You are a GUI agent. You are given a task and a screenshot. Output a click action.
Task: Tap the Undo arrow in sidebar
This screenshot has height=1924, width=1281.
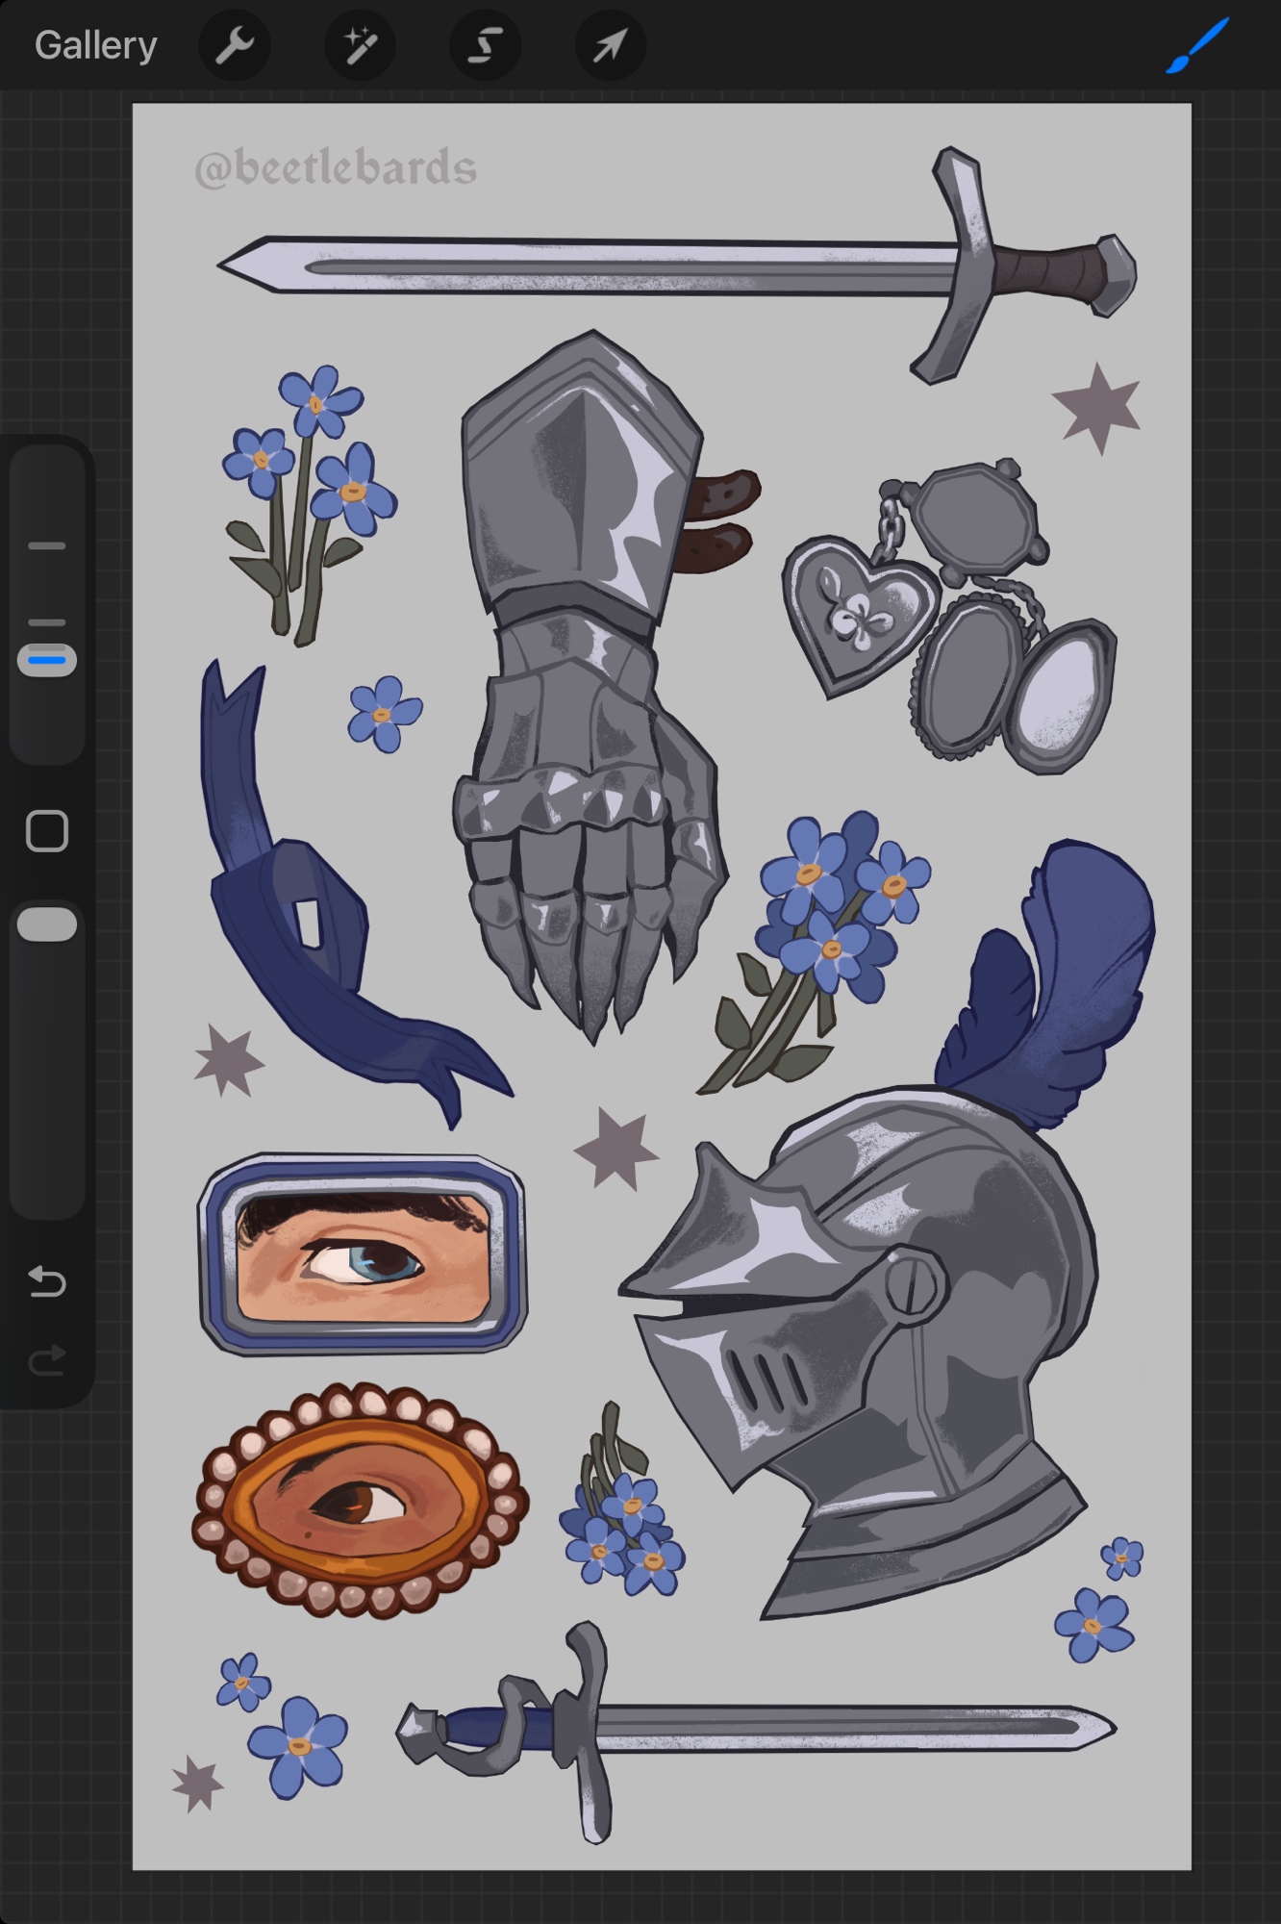[47, 1281]
